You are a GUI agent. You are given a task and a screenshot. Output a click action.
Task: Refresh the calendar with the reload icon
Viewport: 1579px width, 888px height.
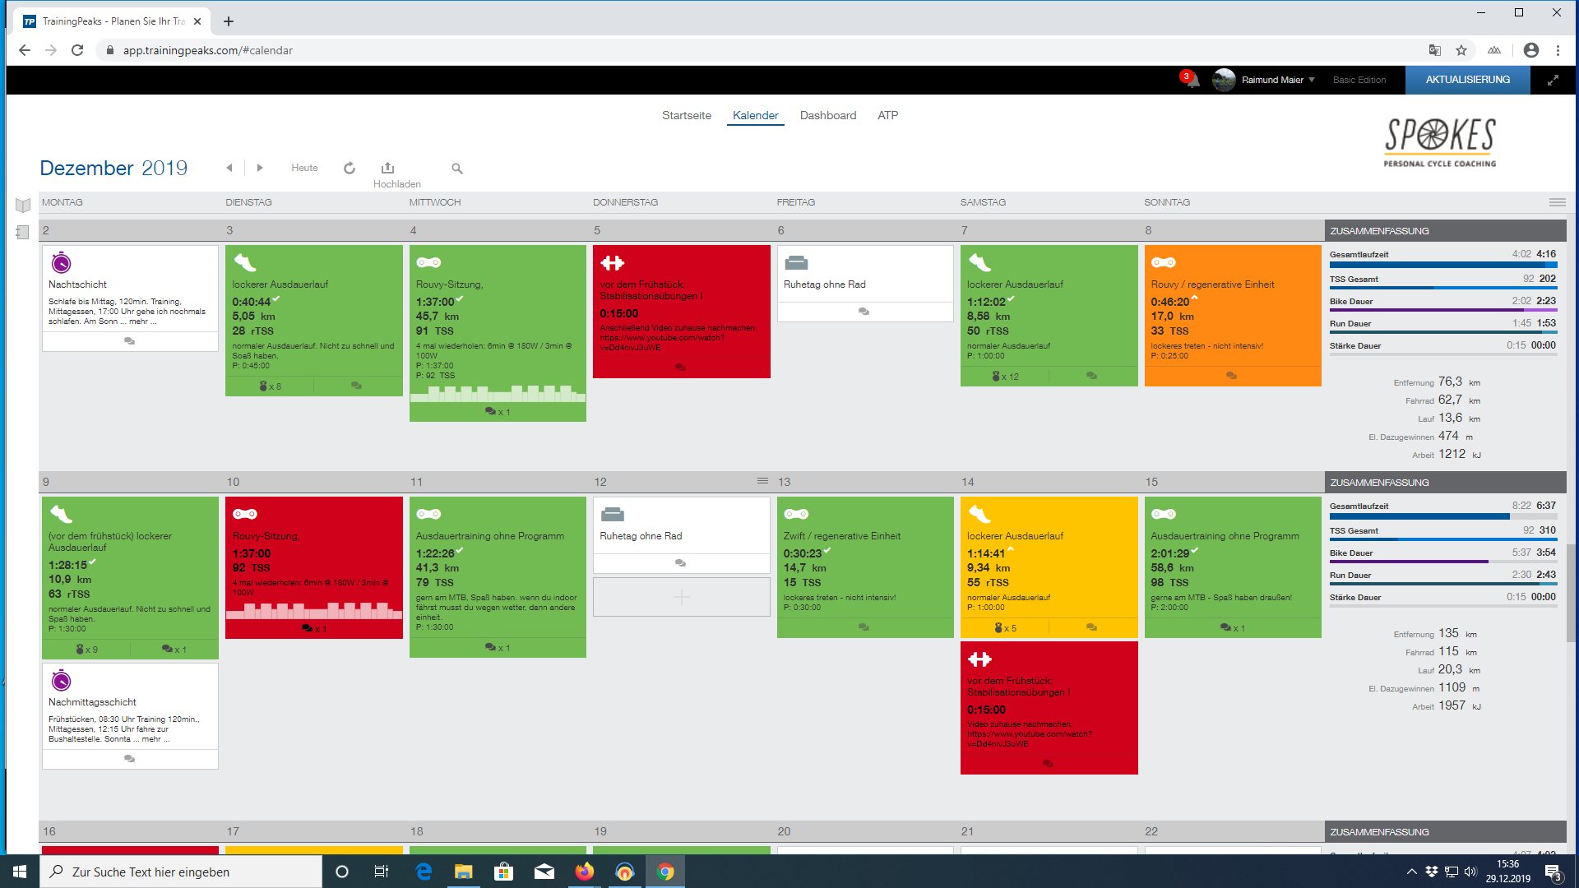tap(350, 168)
